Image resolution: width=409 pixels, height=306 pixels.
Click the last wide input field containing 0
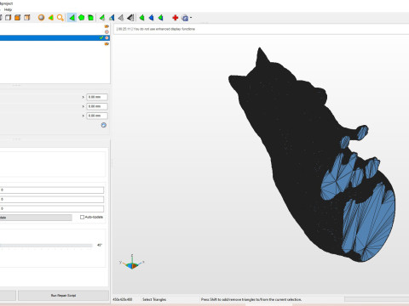52,209
